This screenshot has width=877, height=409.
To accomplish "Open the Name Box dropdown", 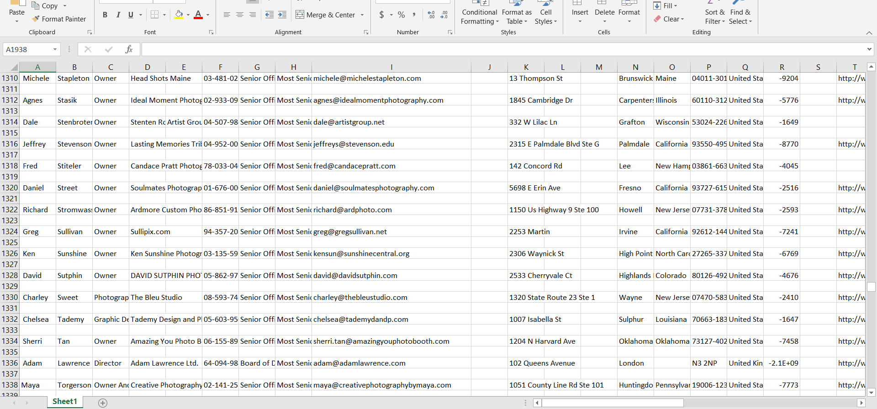I will click(x=55, y=49).
